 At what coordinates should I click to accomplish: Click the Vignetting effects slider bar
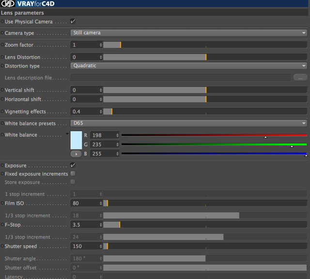[205, 112]
